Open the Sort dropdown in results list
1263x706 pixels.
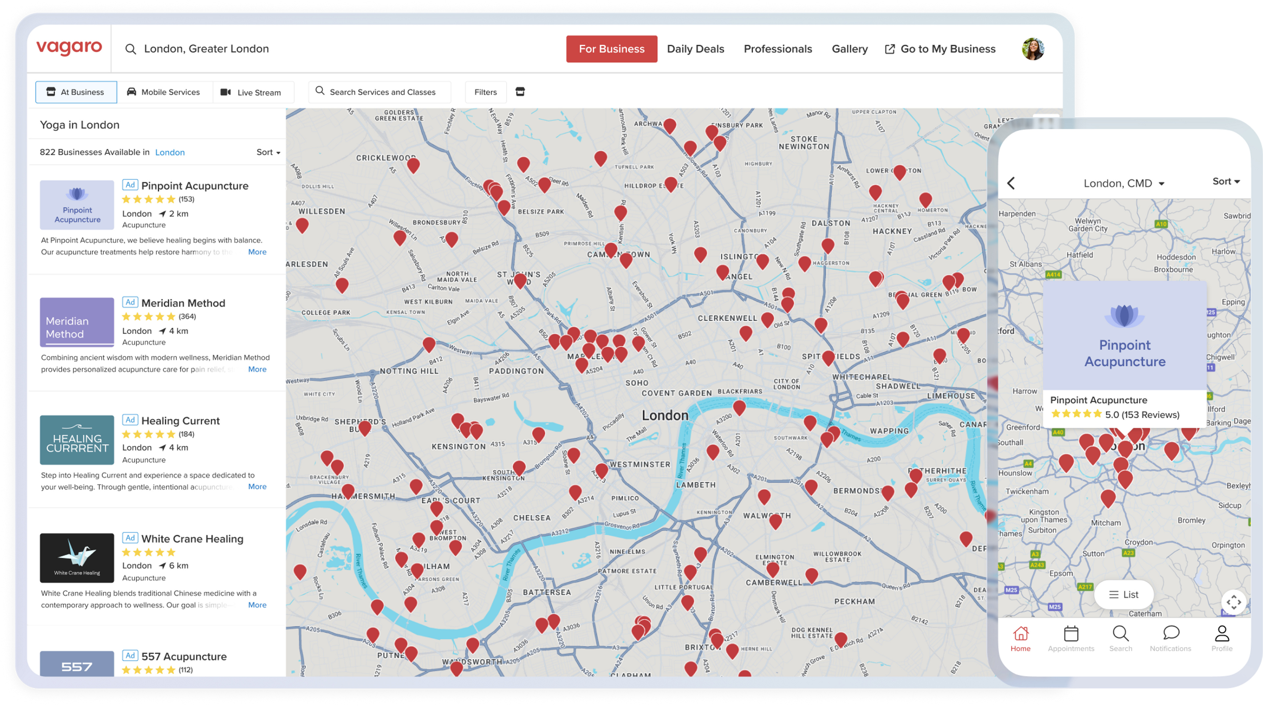pyautogui.click(x=268, y=152)
